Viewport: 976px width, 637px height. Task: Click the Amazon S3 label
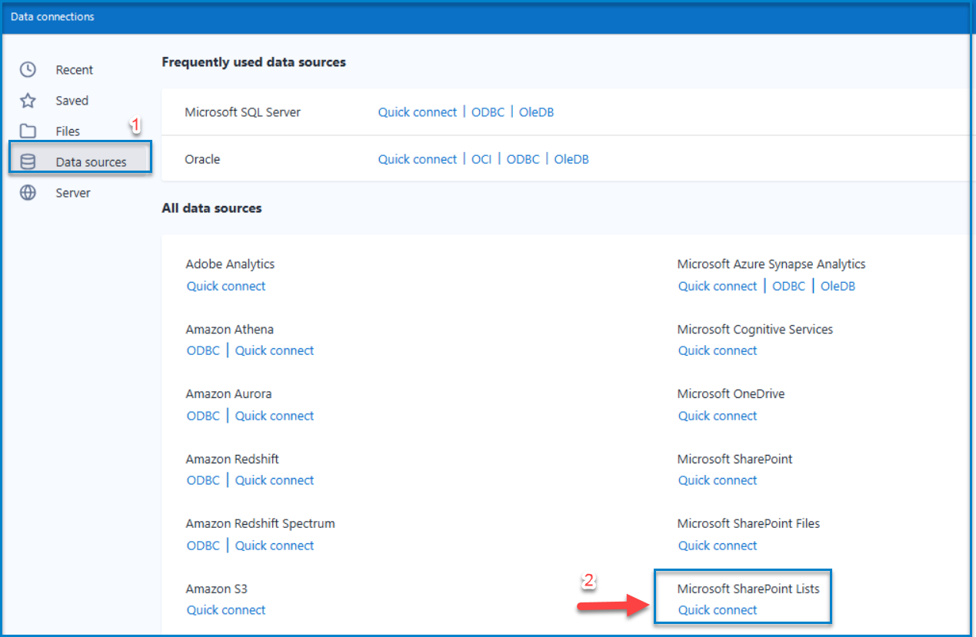point(216,589)
